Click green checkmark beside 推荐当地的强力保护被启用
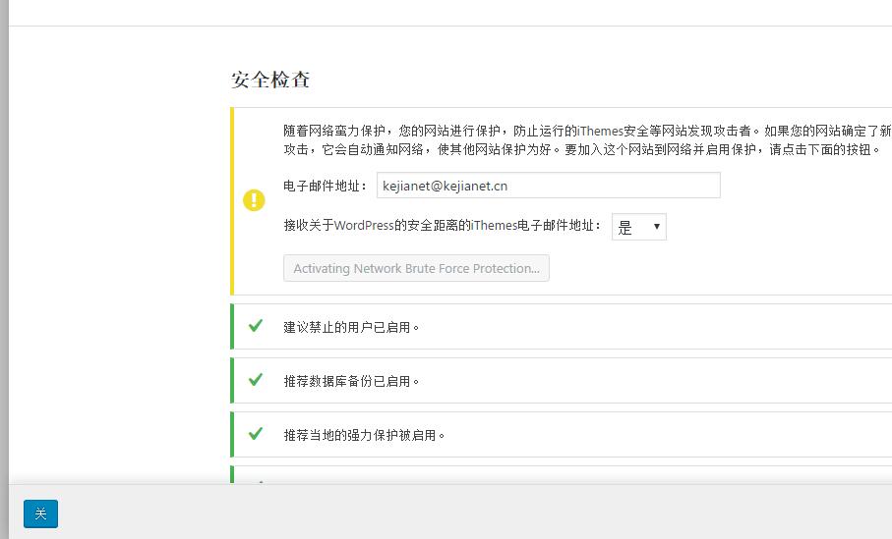The image size is (892, 539). click(x=256, y=434)
